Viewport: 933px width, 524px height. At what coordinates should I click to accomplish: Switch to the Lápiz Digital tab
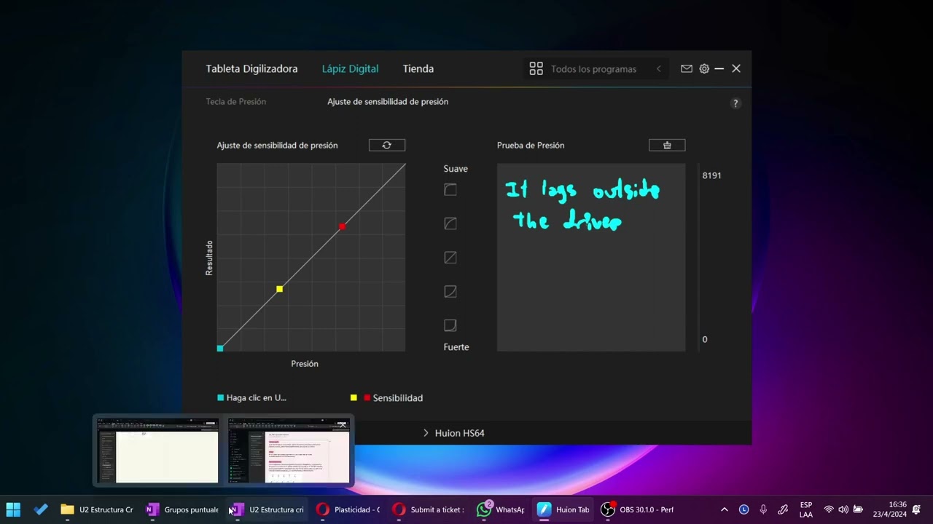click(x=350, y=68)
